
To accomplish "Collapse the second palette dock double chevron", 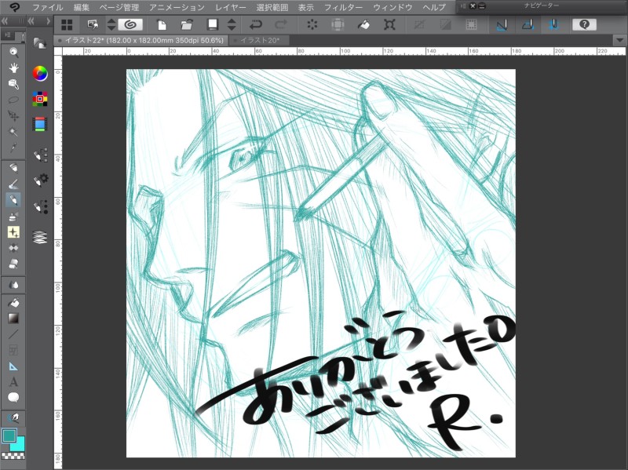I will coord(31,21).
